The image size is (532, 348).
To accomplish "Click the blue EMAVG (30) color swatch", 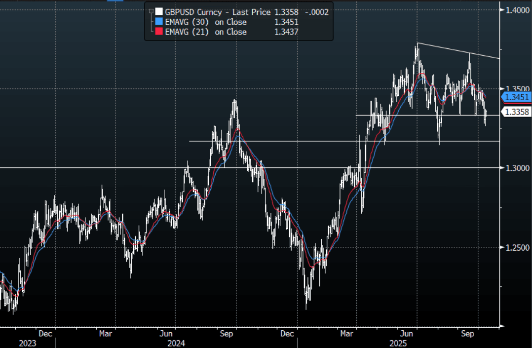I will (x=158, y=22).
